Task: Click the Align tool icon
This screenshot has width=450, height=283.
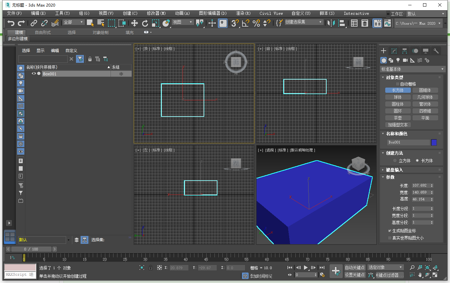Action: click(x=342, y=23)
